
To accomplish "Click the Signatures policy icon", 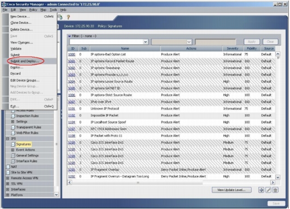I will click(x=13, y=144).
